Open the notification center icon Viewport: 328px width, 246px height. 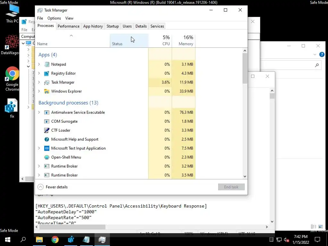pos(317,240)
